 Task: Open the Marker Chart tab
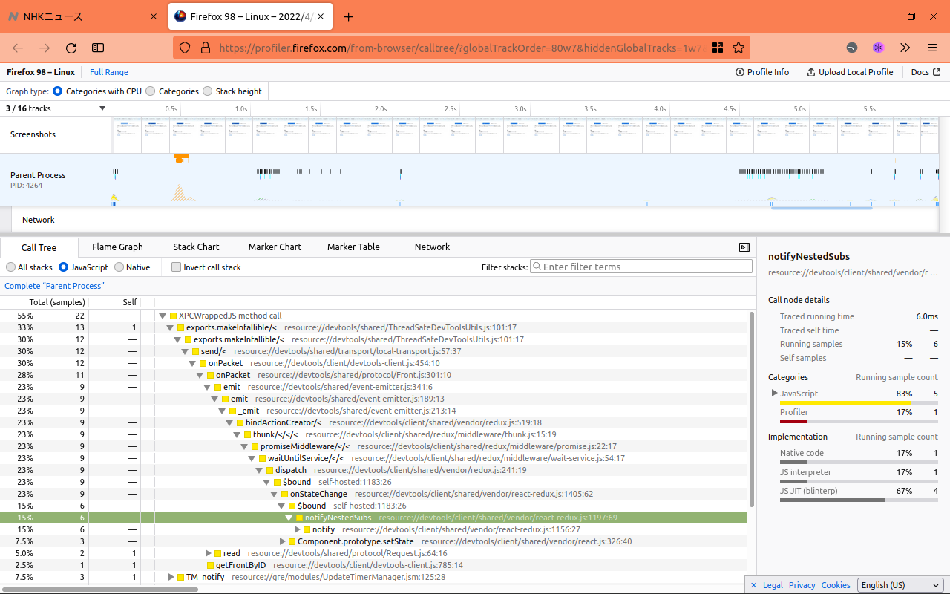click(x=275, y=247)
